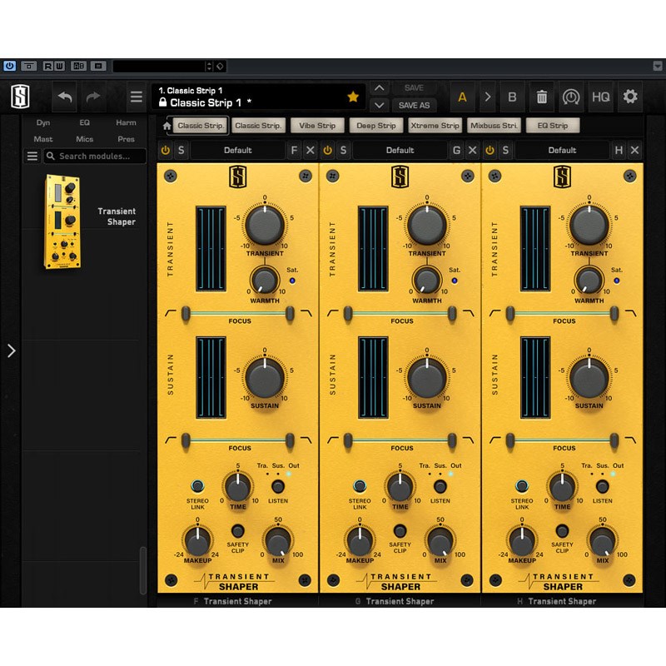
Task: Remove module G with its X button
Action: (x=472, y=151)
